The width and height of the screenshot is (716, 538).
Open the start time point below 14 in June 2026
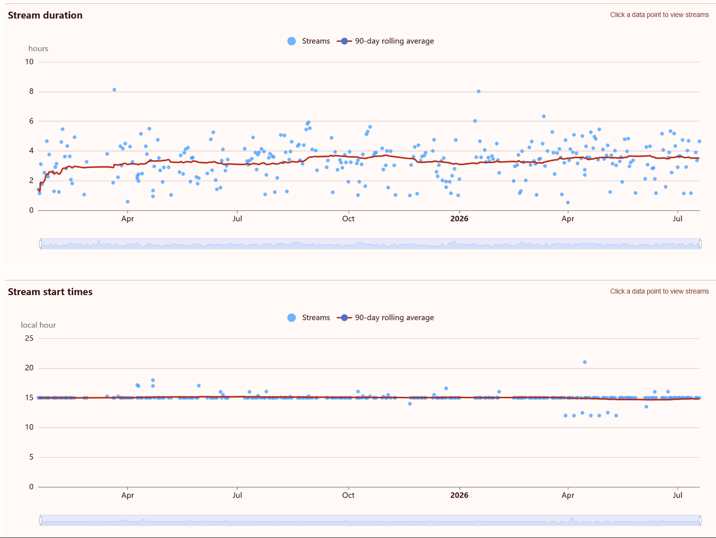(646, 407)
